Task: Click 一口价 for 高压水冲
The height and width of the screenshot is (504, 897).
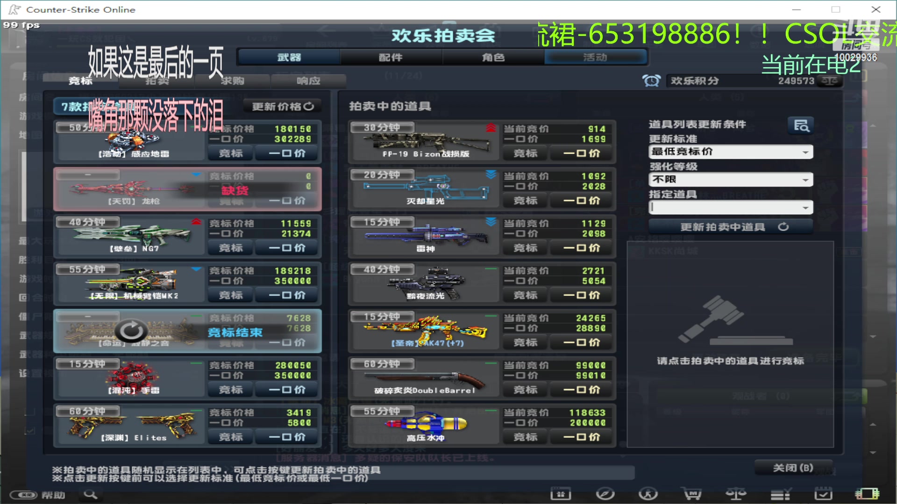Action: (582, 437)
